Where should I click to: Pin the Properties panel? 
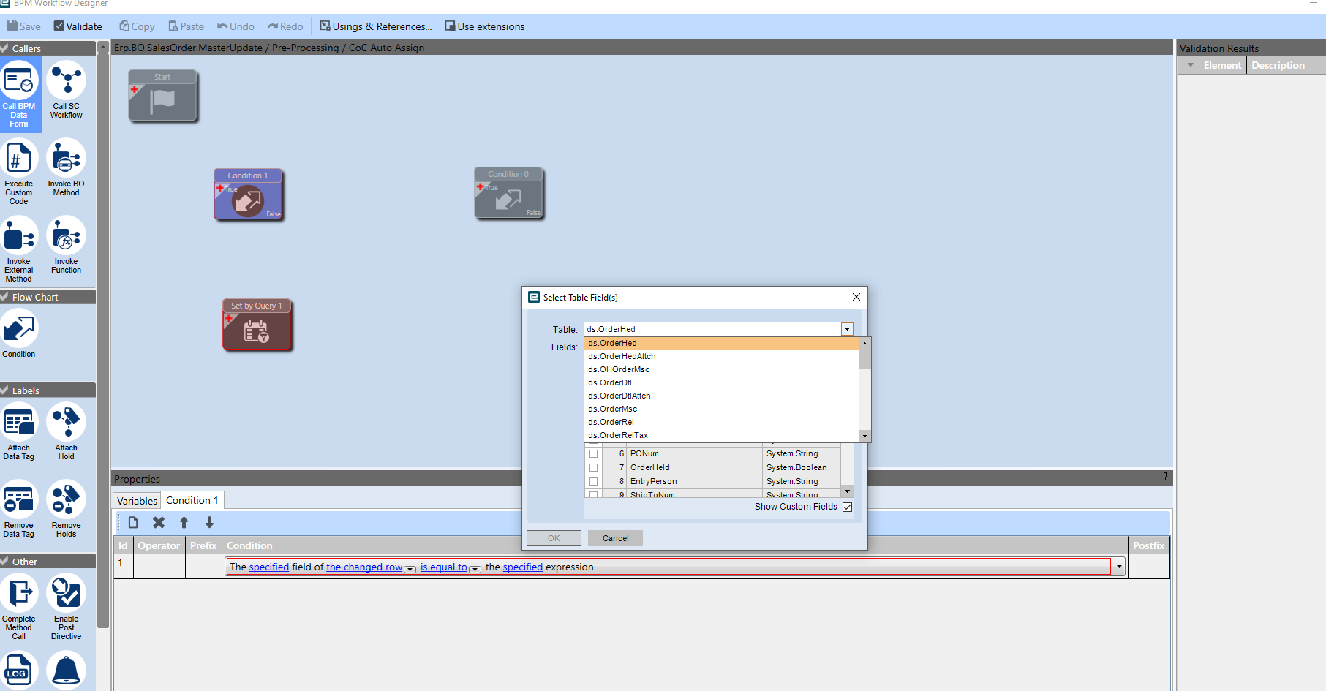tap(1165, 476)
